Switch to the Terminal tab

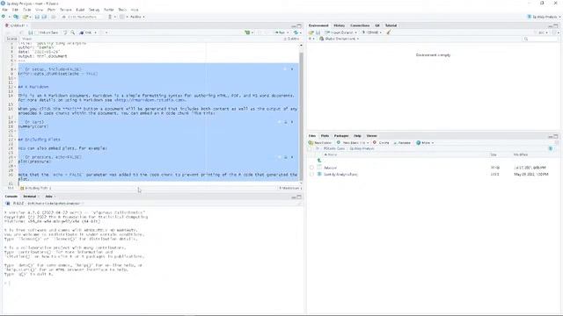[x=30, y=197]
